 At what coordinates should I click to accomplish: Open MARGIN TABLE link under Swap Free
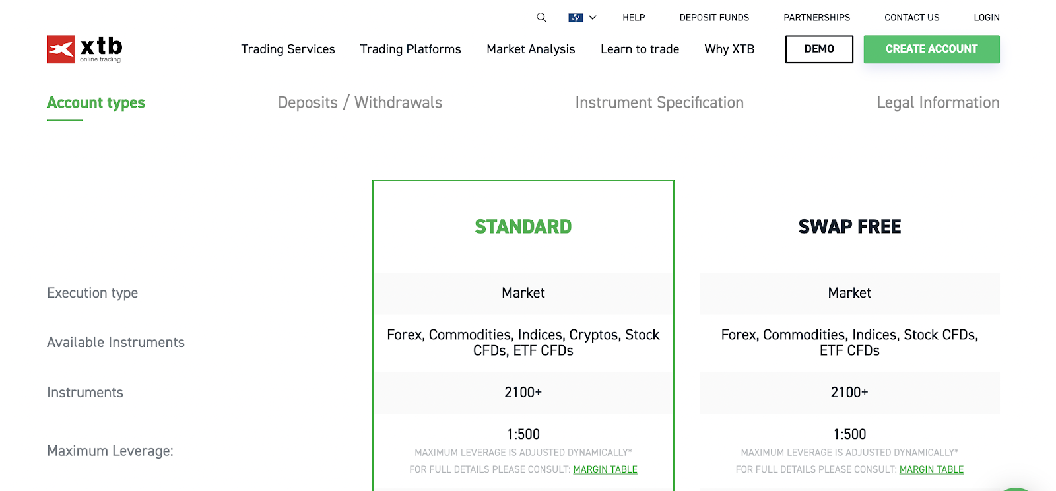931,469
